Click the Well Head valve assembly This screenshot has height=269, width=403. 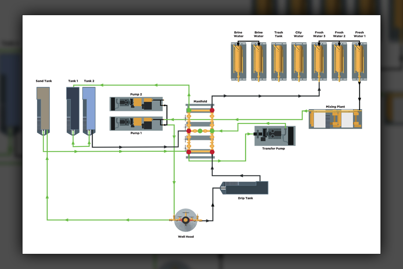point(185,220)
